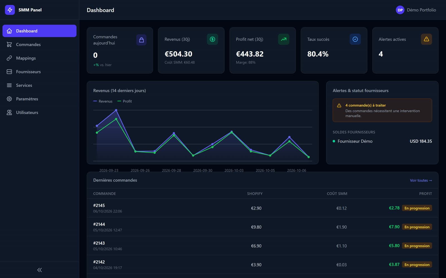Click the Services list icon in the sidebar
This screenshot has width=446, height=278.
pyautogui.click(x=9, y=85)
